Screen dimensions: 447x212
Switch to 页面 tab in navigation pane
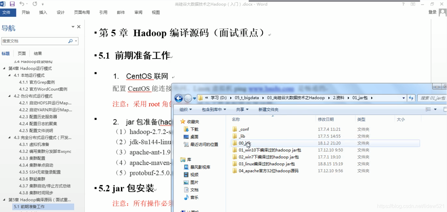(x=22, y=53)
